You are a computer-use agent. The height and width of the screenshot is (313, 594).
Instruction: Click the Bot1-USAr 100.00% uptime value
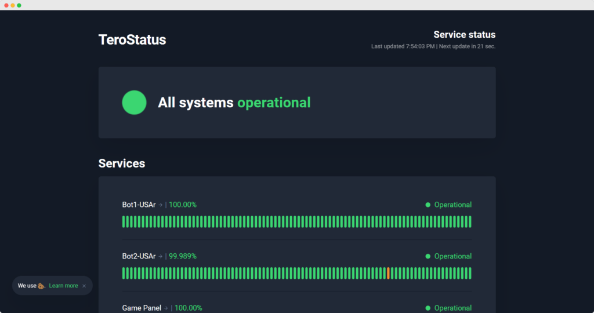point(183,205)
